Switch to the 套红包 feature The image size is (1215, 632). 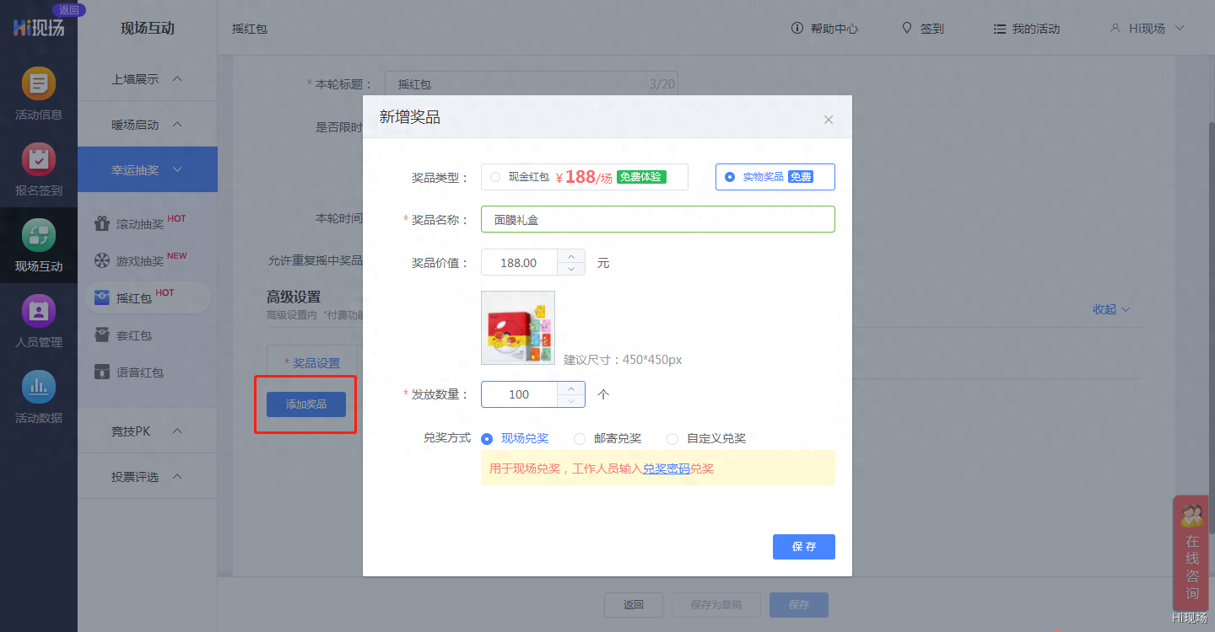click(x=147, y=335)
